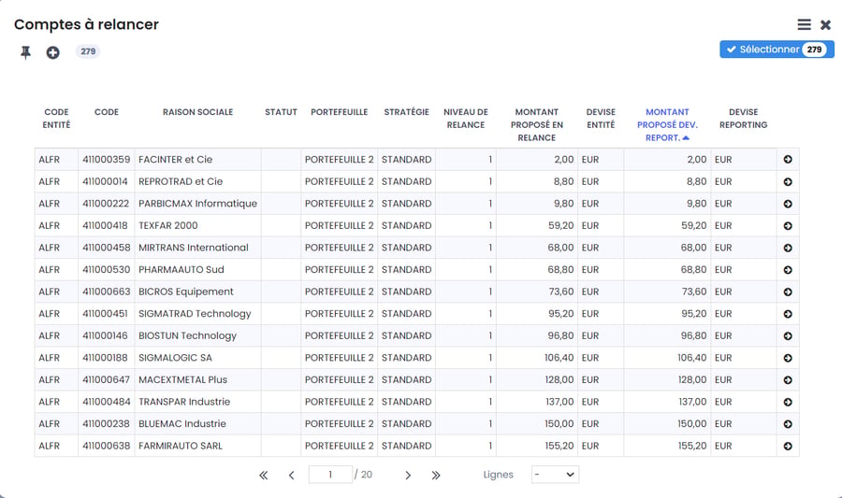Viewport: 842px width, 498px height.
Task: Sort by Statut column header
Action: [281, 112]
